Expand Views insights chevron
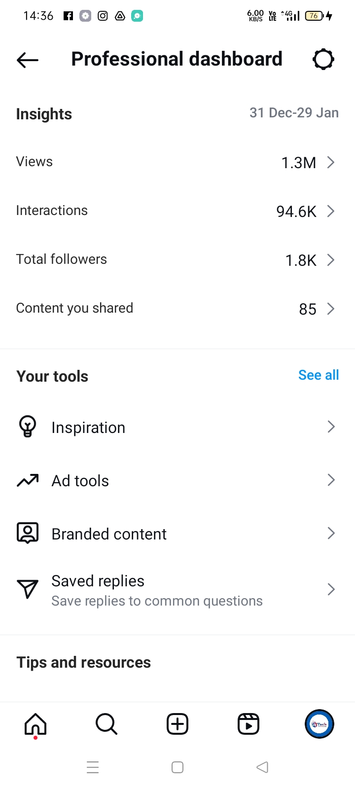The height and width of the screenshot is (789, 355). pos(331,162)
